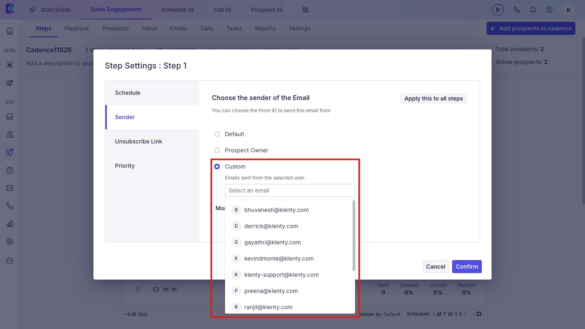
Task: Open the phone icon in the left sidebar
Action: tap(10, 206)
